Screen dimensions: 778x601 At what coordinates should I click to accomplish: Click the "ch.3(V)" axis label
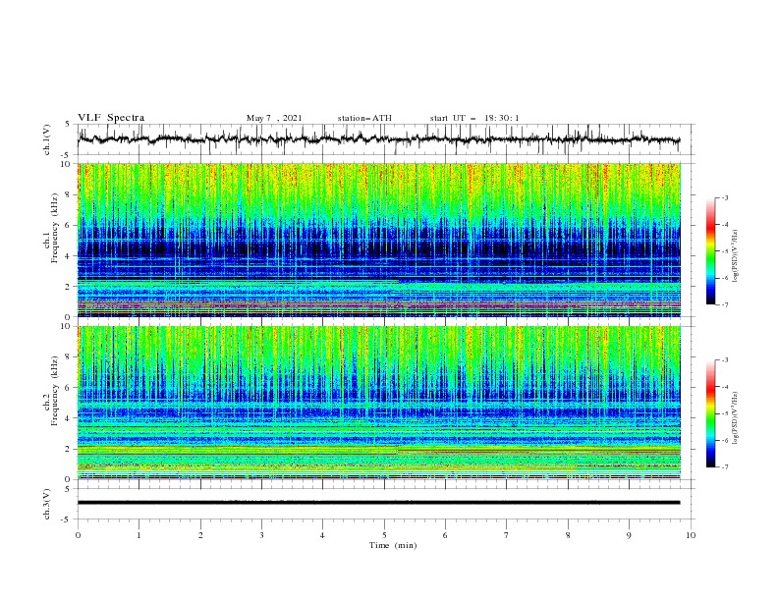(47, 504)
